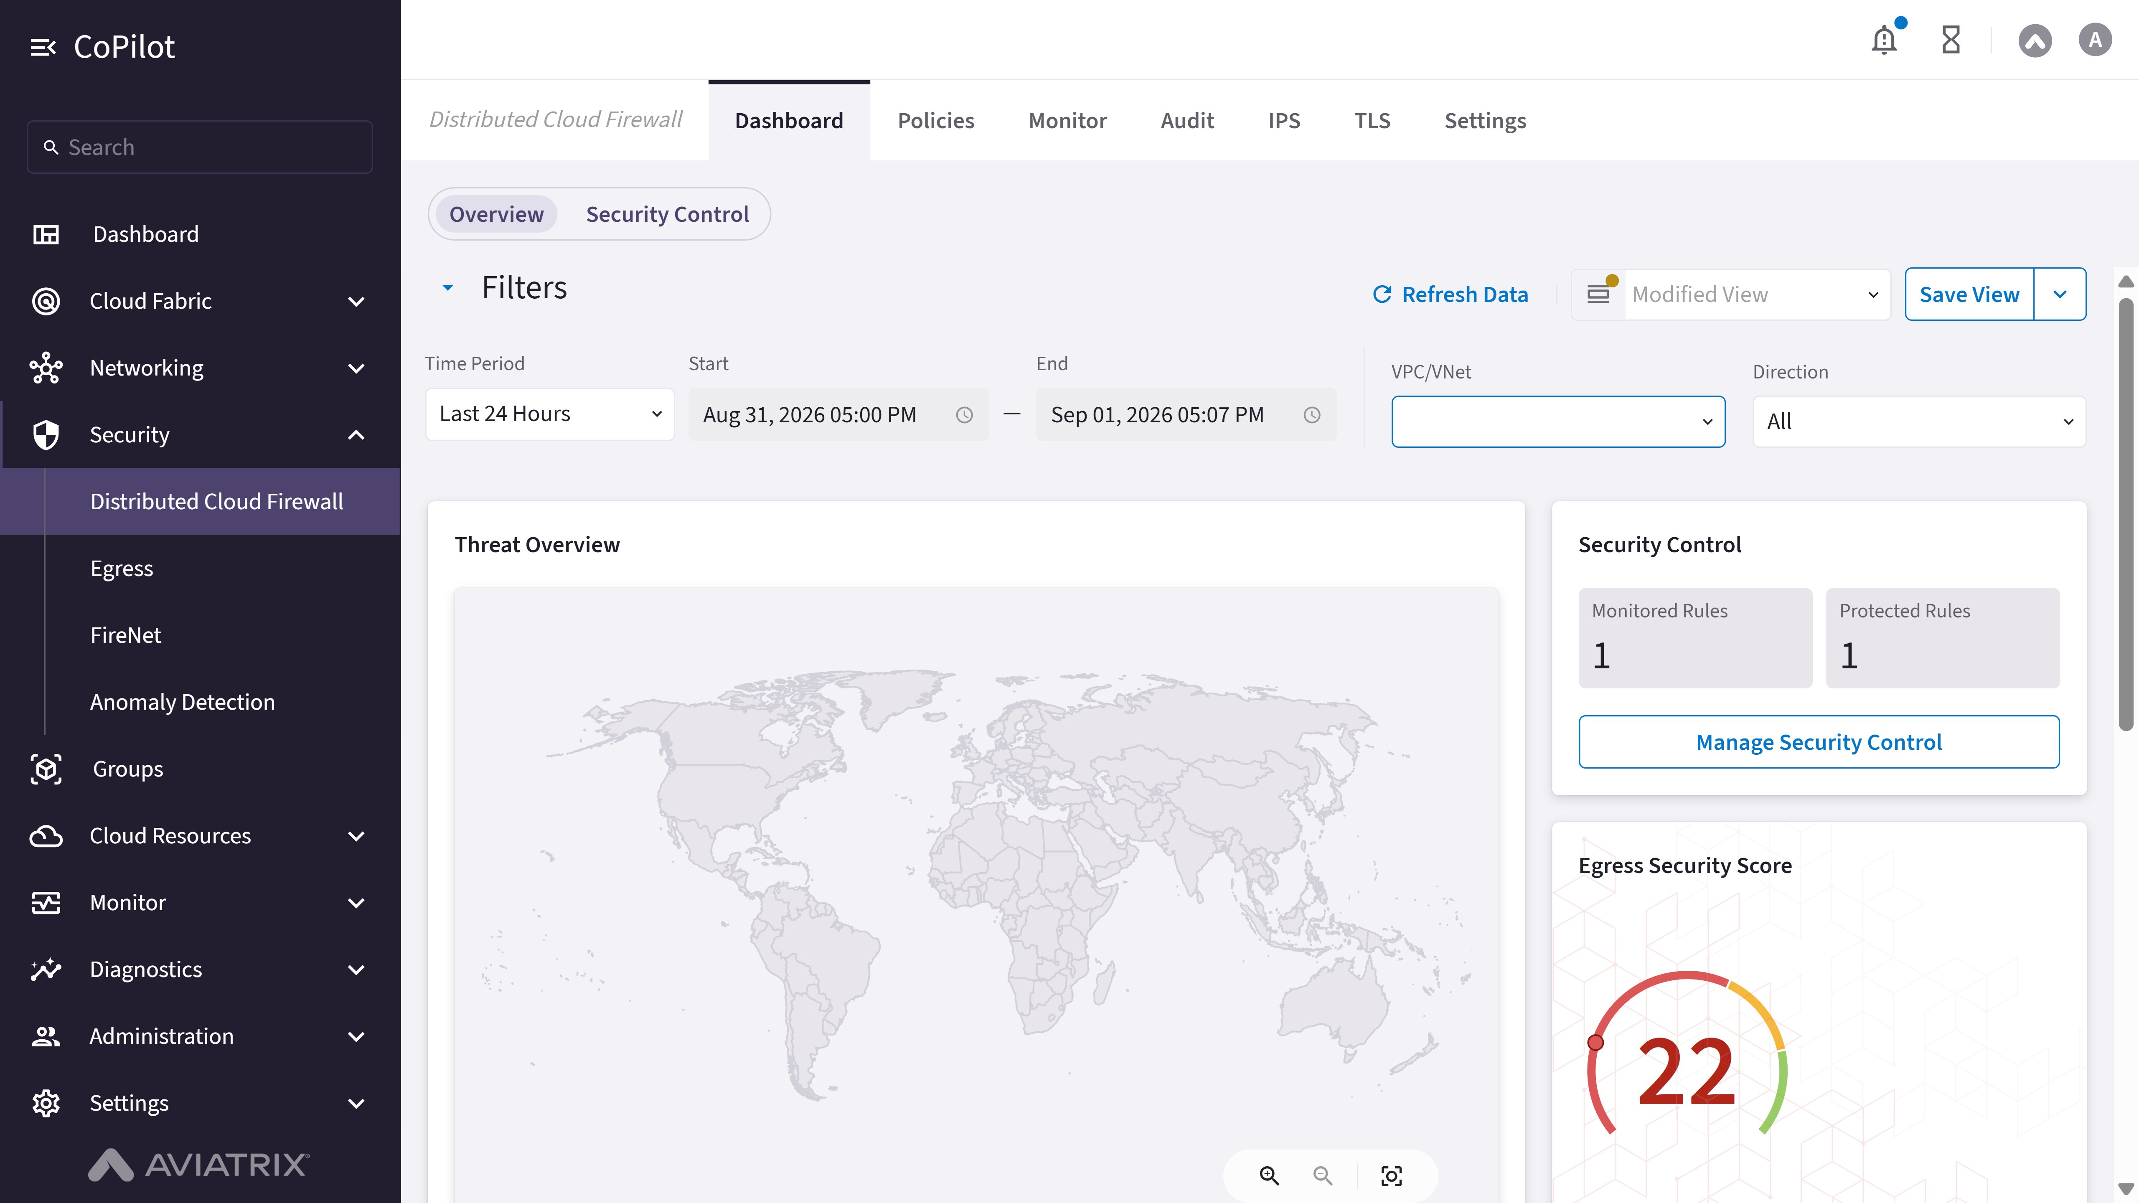Open the Settings tab
The width and height of the screenshot is (2139, 1203).
point(1485,120)
